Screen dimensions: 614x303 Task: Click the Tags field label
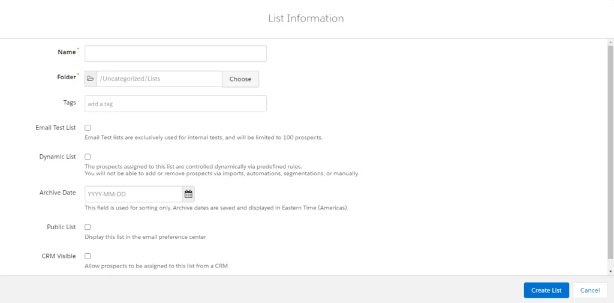pos(70,103)
